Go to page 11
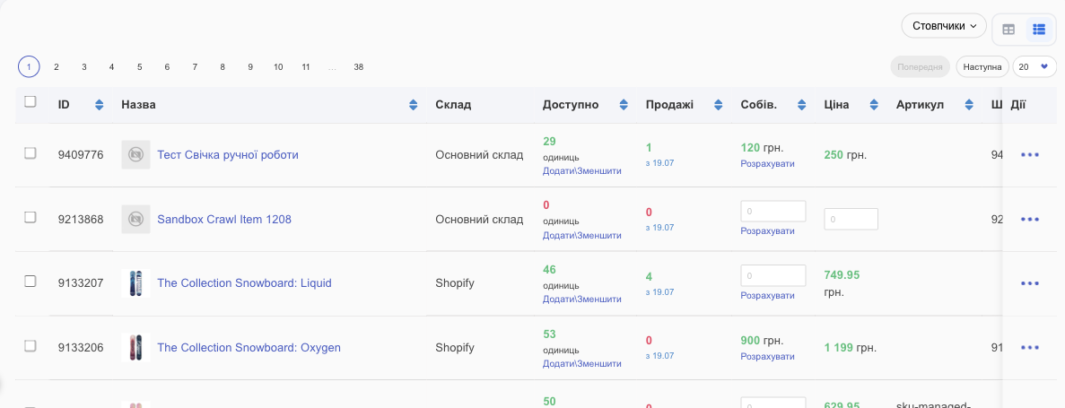Viewport: 1065px width, 408px height. (x=306, y=67)
